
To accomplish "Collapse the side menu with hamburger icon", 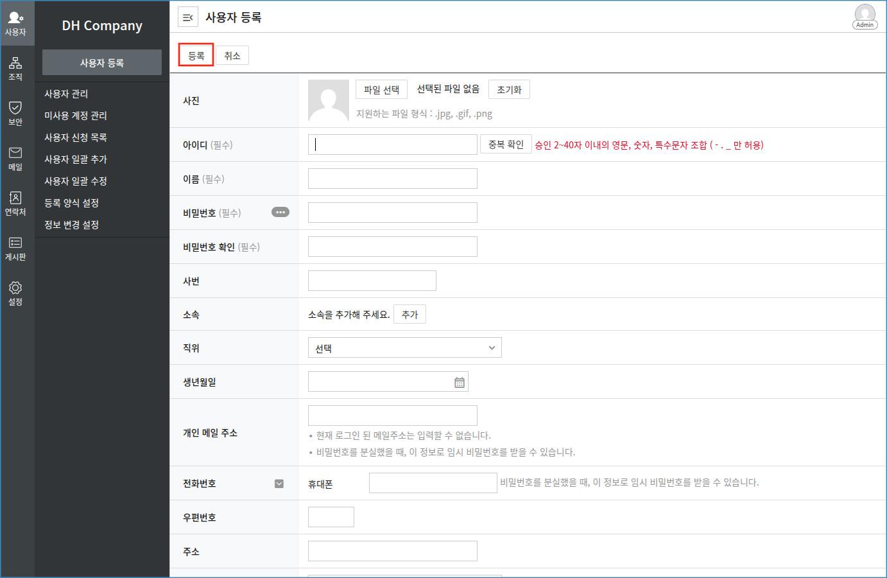I will (187, 18).
